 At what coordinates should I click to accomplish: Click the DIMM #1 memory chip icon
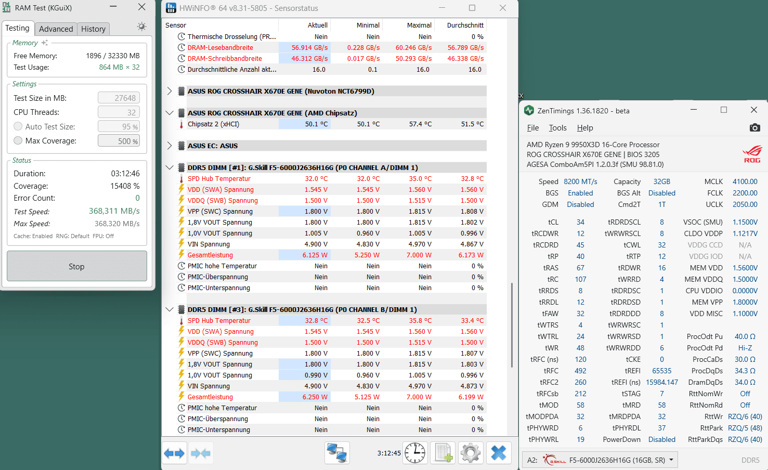coord(181,167)
